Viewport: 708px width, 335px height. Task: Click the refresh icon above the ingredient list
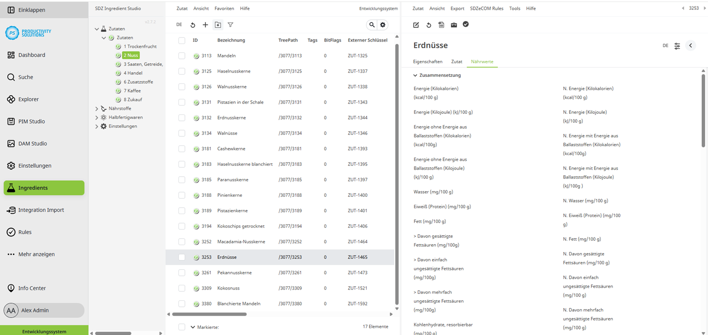192,25
